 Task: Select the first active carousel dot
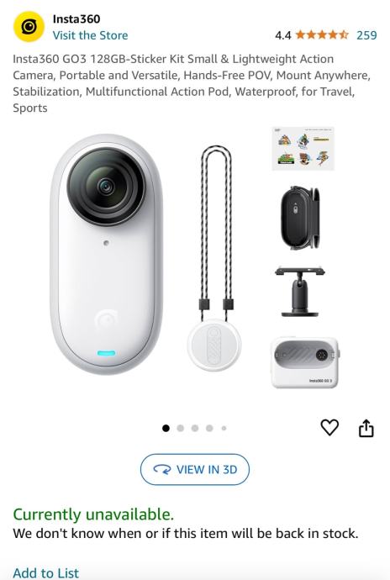tap(166, 428)
